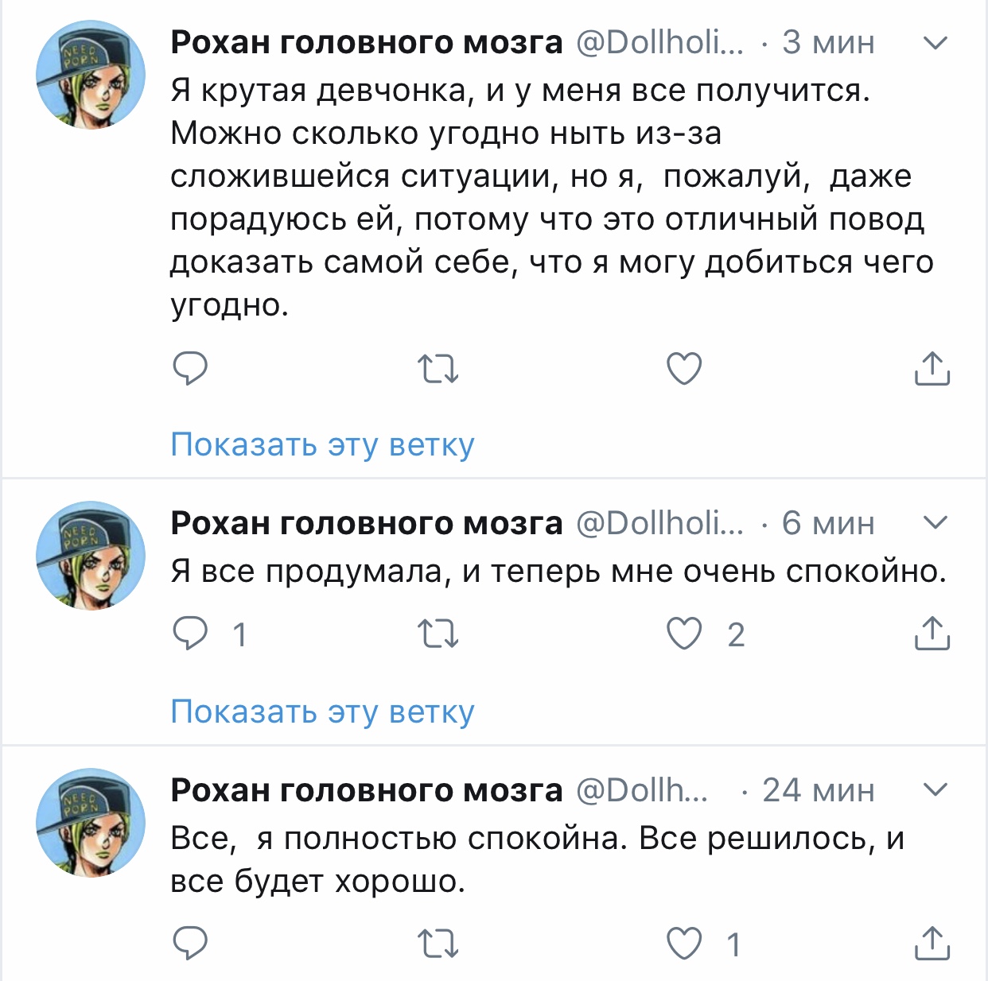Retweet the 6 мин tweet
The image size is (988, 981).
tap(438, 634)
